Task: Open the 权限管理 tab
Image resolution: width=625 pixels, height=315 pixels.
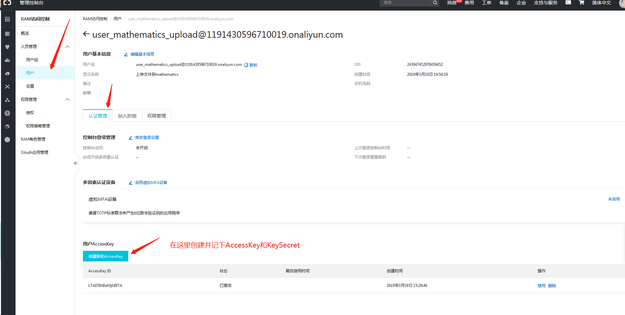Action: pos(156,115)
